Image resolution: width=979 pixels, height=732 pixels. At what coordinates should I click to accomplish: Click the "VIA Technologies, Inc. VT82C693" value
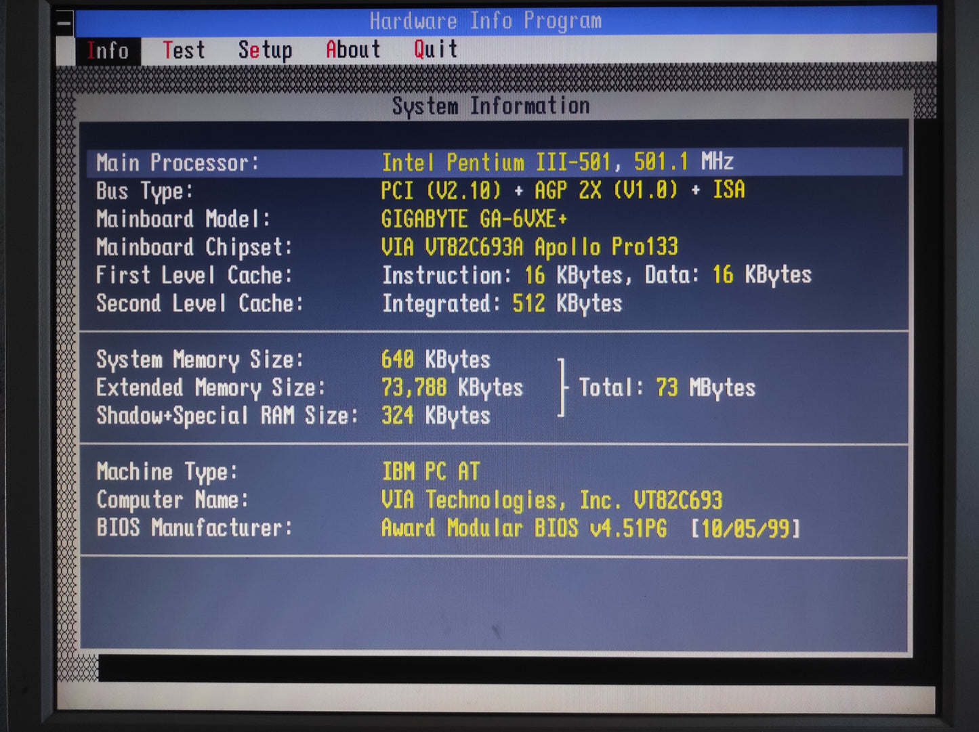click(x=552, y=500)
